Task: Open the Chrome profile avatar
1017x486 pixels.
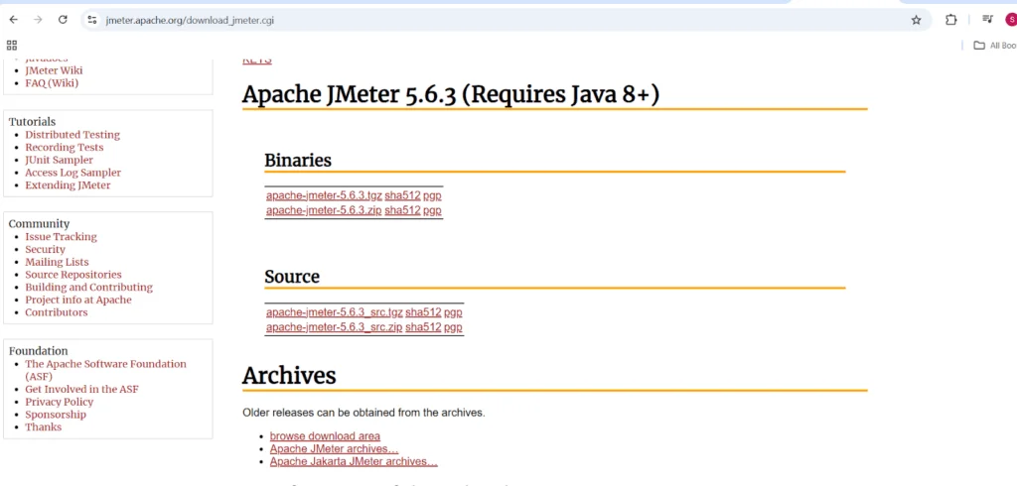Action: click(x=1011, y=20)
